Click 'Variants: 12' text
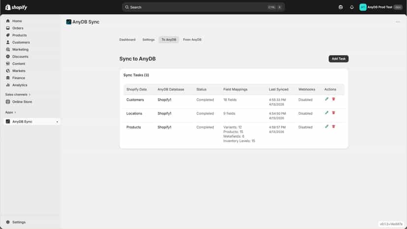The image size is (407, 229). click(233, 127)
